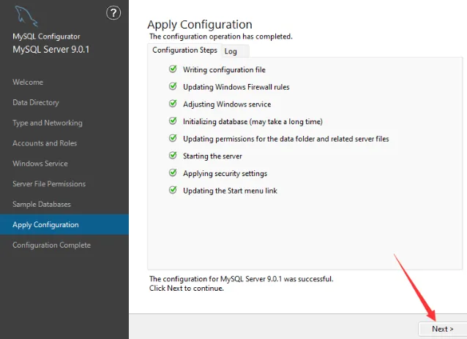Select the highlighted Apply Configuration step
The image size is (467, 339).
(x=64, y=224)
